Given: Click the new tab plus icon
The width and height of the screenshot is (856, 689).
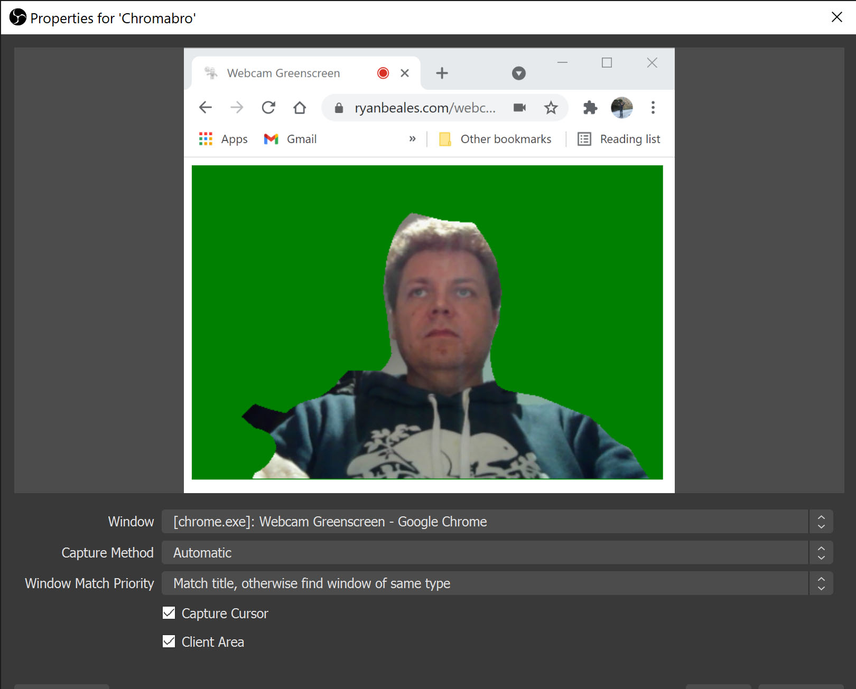Looking at the screenshot, I should tap(442, 73).
